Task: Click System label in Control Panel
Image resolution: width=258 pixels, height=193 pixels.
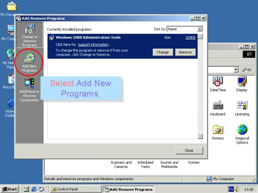Action: pos(193,162)
